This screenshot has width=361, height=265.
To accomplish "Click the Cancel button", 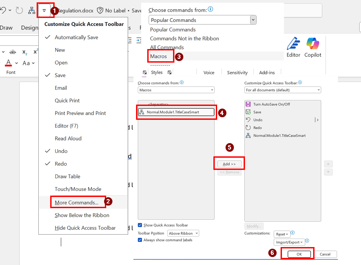I will click(x=325, y=254).
